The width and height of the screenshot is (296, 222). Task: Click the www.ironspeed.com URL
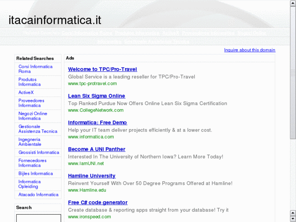(89, 217)
